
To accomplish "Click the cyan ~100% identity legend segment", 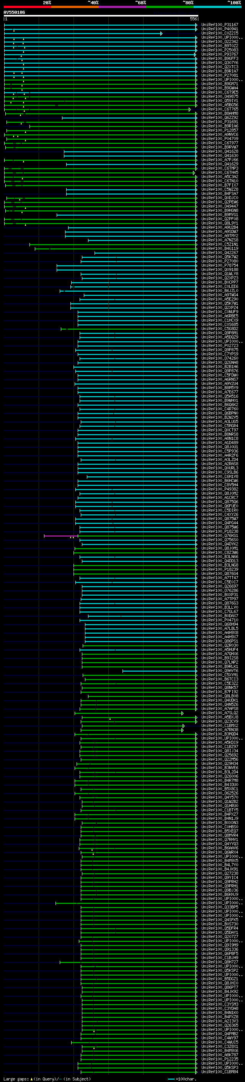I will click(x=217, y=7).
